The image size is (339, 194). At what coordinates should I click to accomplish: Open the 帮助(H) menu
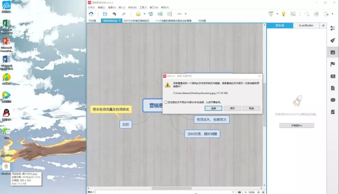(x=165, y=8)
